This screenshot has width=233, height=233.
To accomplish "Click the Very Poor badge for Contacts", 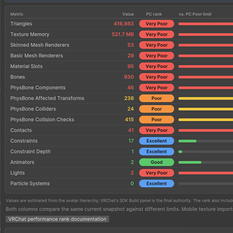I will 156,130.
